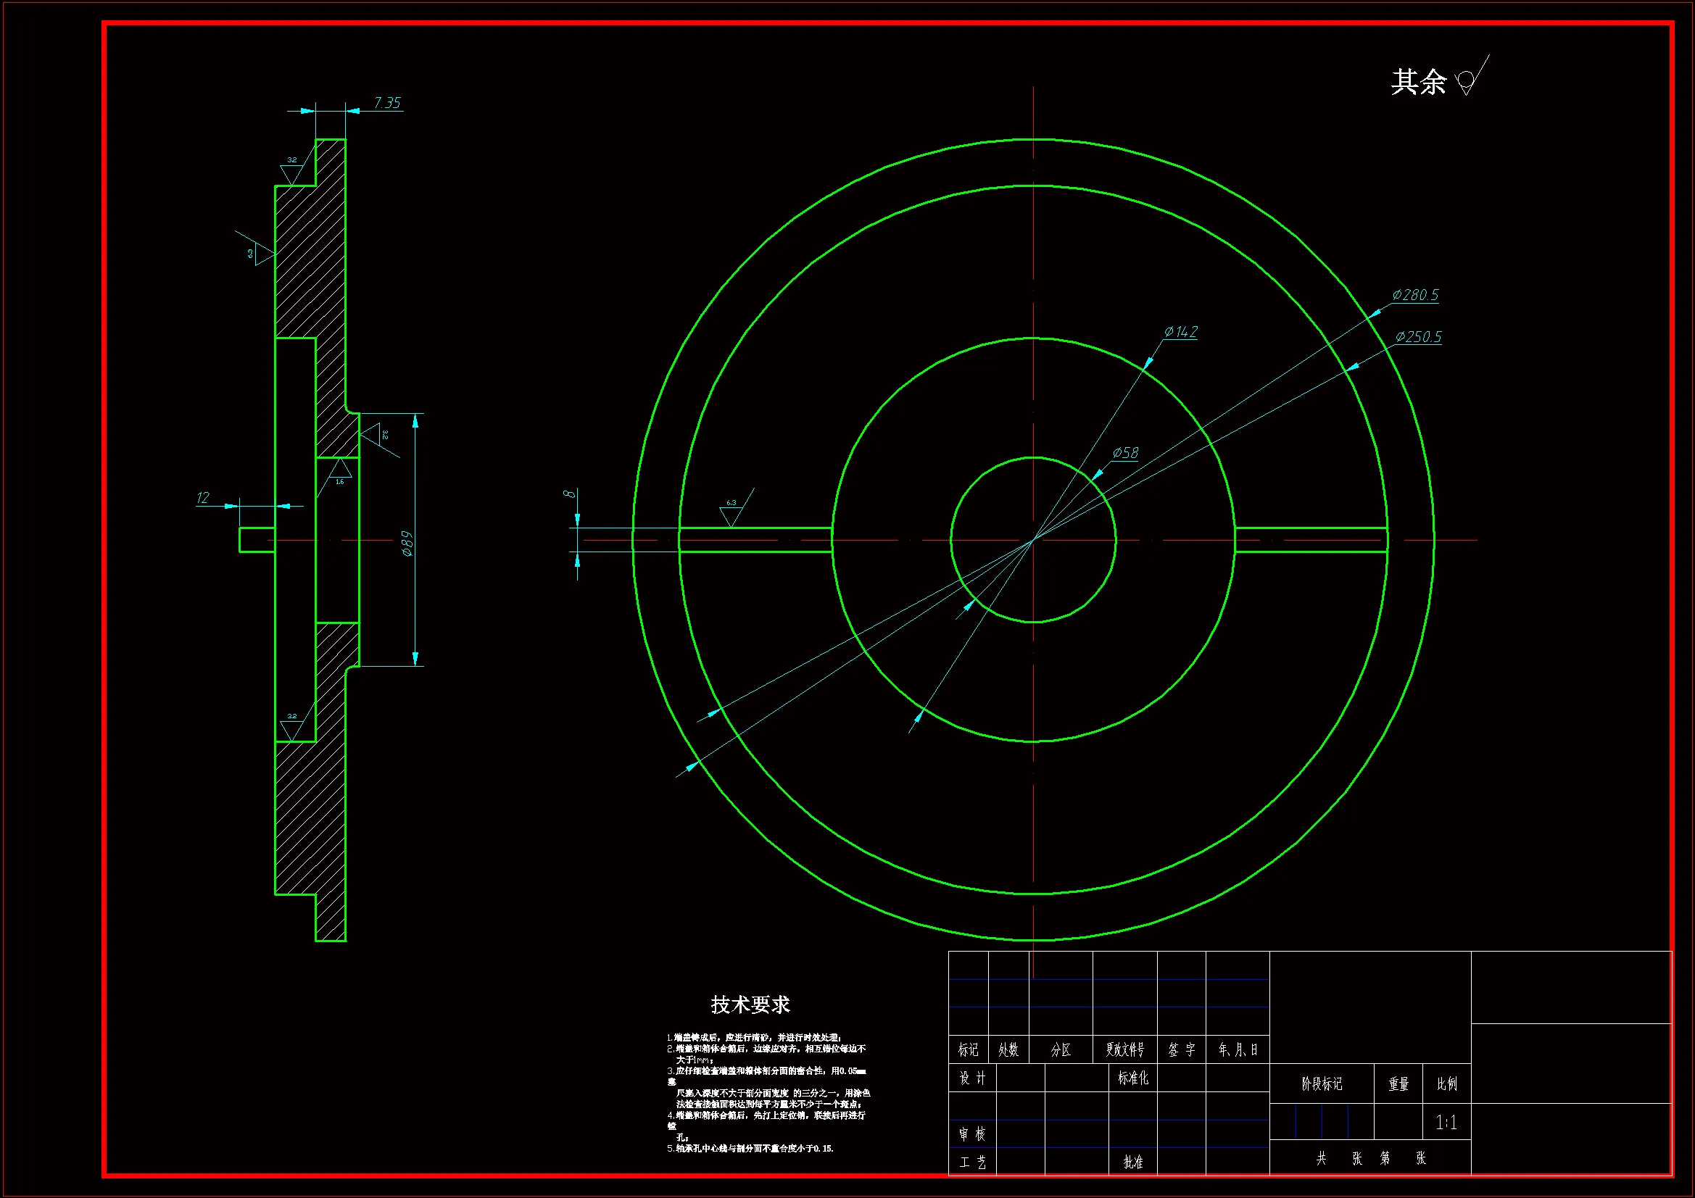The width and height of the screenshot is (1695, 1198).
Task: Click the 技术要求 heading text
Action: pyautogui.click(x=750, y=1004)
